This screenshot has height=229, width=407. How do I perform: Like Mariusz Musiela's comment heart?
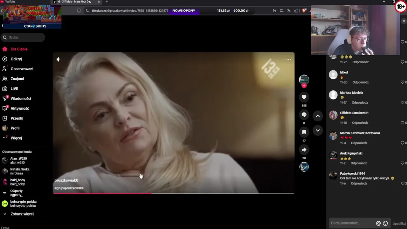pyautogui.click(x=403, y=103)
